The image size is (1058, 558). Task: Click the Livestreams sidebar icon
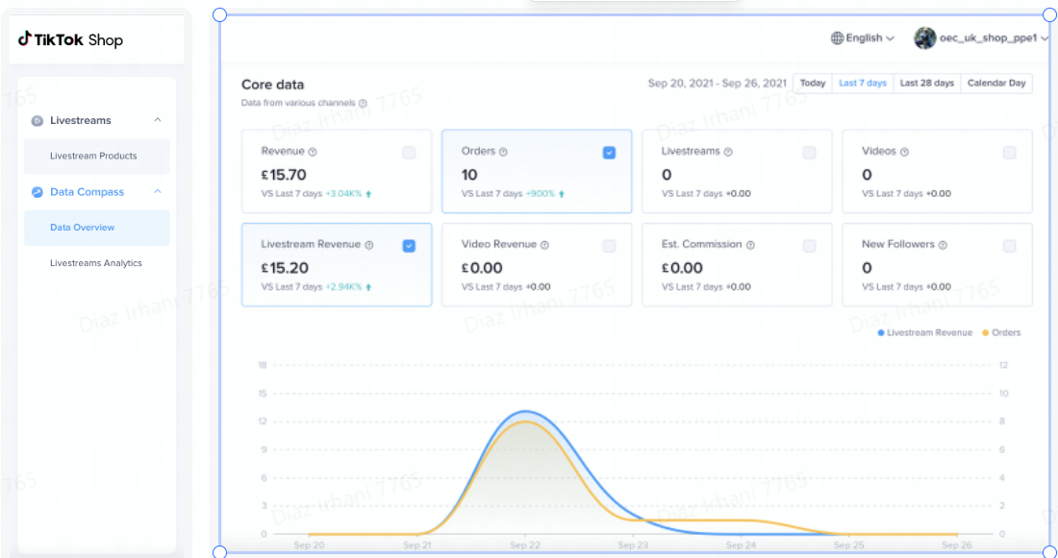coord(37,121)
